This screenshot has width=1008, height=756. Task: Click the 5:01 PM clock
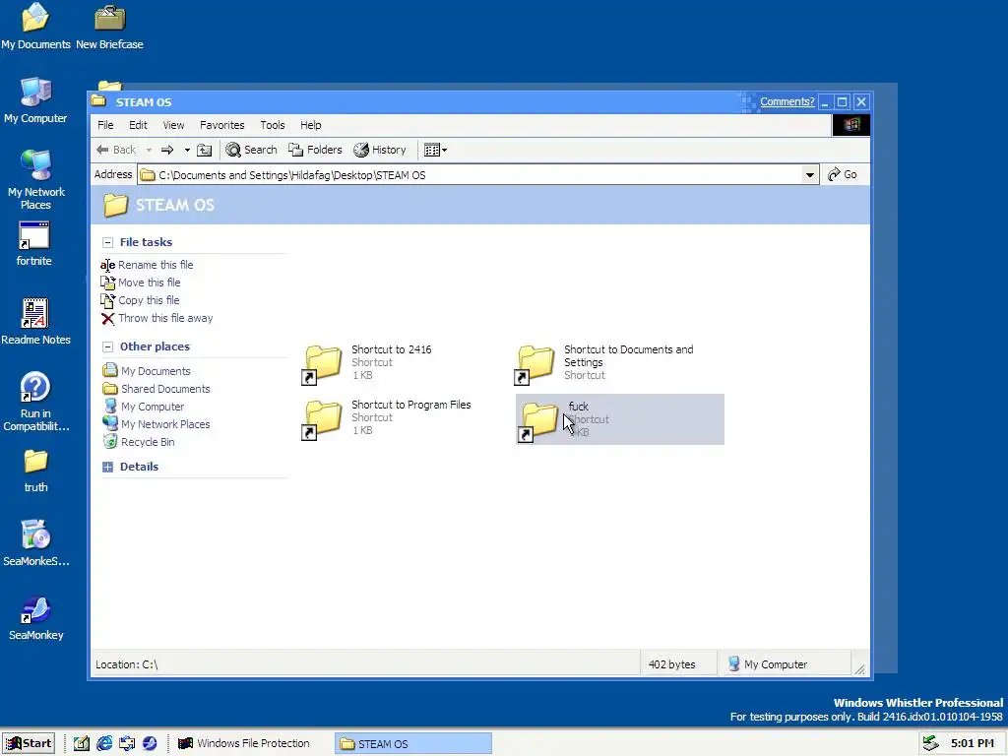pos(972,744)
